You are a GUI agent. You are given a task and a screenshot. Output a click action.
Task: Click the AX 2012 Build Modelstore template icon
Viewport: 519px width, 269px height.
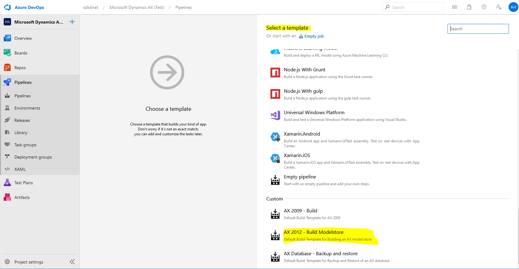point(275,235)
